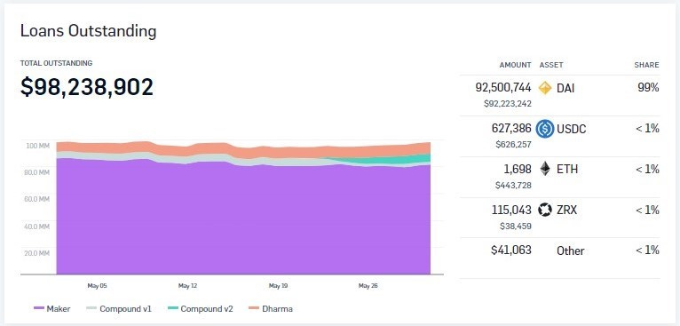Click the DAI asset icon
This screenshot has height=326, width=680.
(545, 88)
